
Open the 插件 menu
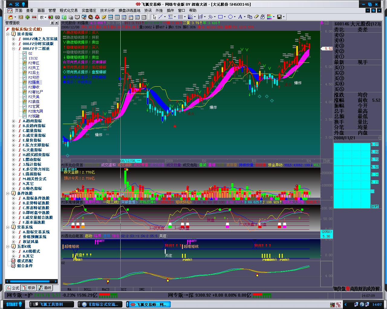coord(170,10)
